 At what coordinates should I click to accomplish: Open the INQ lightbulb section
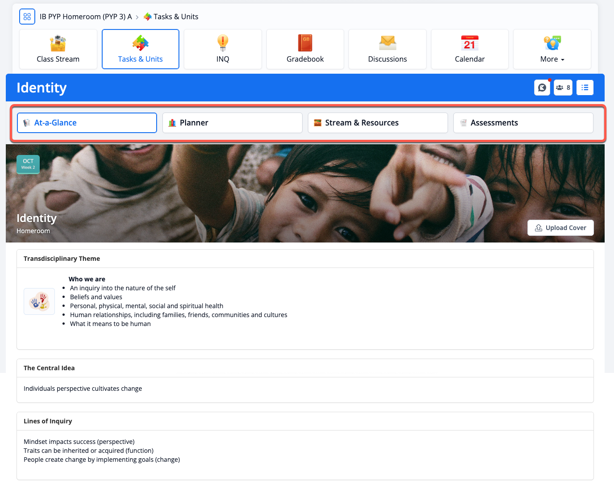(223, 49)
